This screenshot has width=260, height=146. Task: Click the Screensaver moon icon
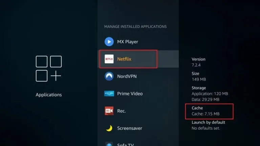[109, 128]
